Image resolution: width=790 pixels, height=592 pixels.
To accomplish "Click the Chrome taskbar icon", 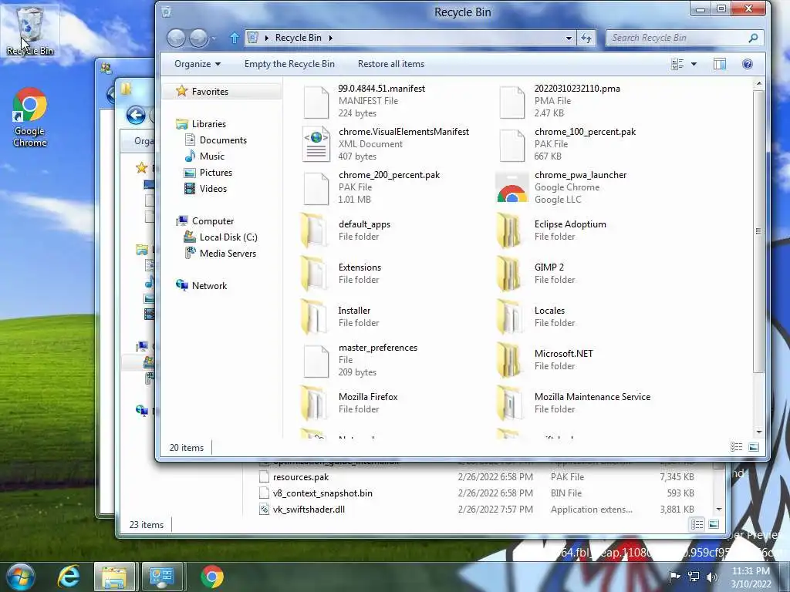I will click(212, 577).
